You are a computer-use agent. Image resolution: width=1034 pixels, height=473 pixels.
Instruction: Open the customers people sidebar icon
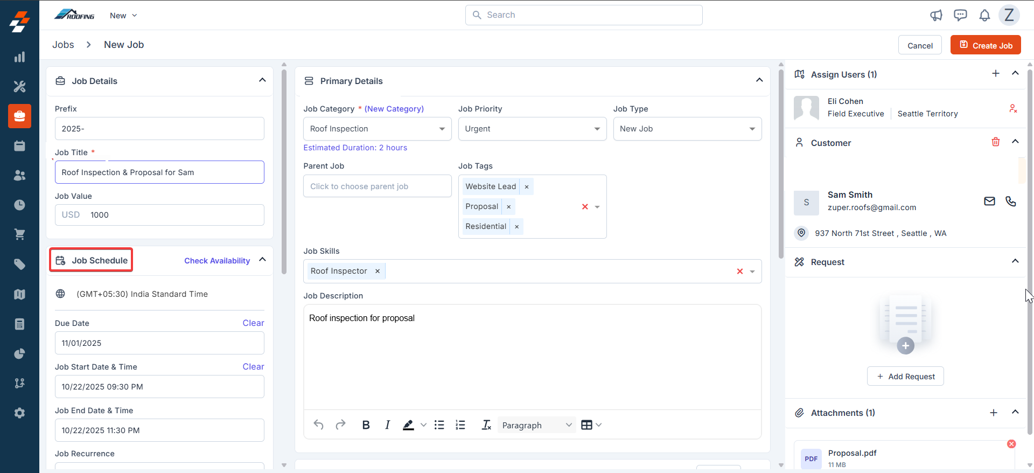19,175
